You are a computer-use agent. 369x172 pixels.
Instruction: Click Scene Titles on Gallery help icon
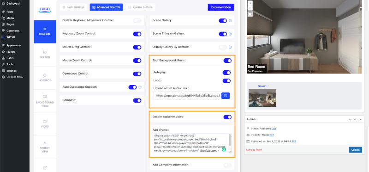230,34
